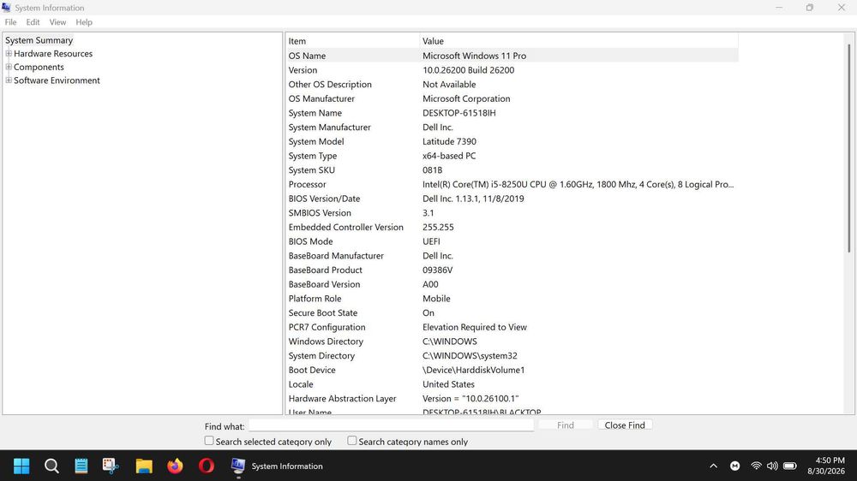Select the Software Environment label
Image resolution: width=857 pixels, height=481 pixels.
point(57,80)
